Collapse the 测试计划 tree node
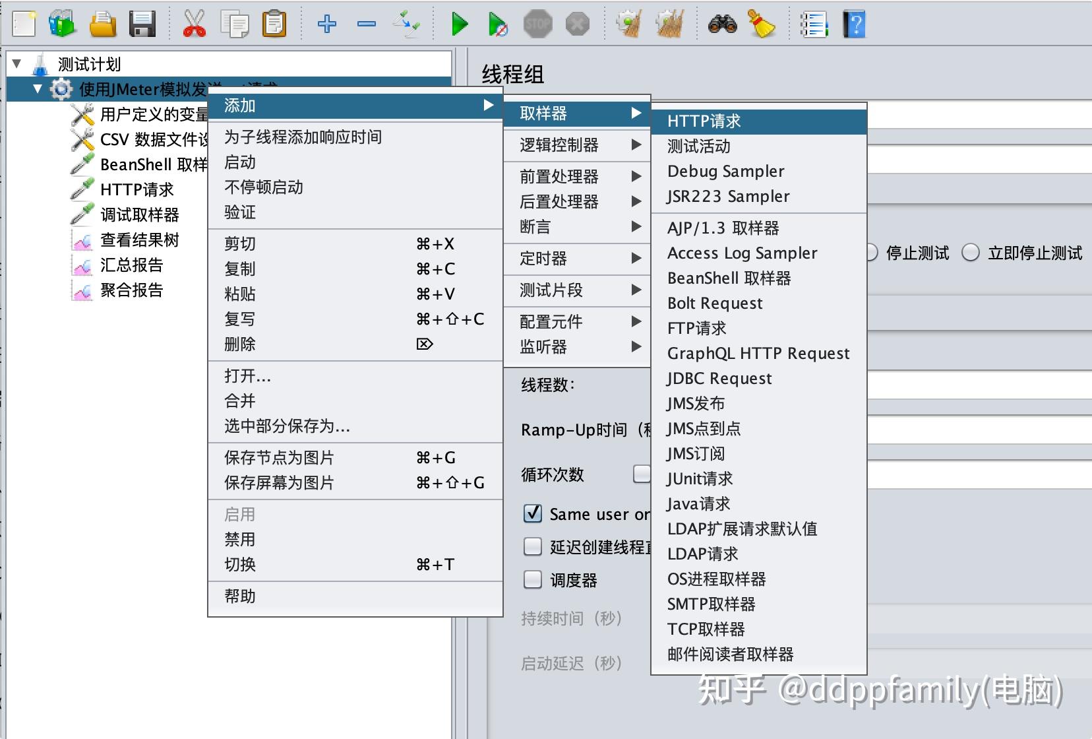 (x=16, y=64)
